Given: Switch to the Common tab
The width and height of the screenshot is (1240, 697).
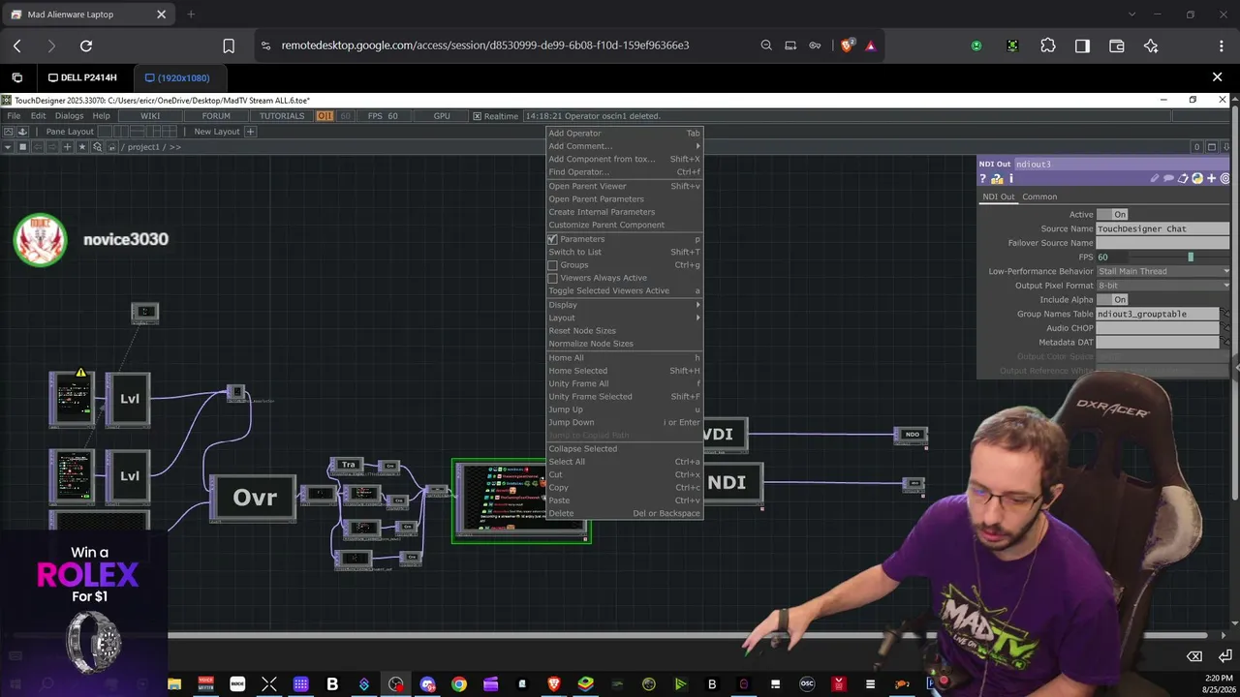Looking at the screenshot, I should click(1039, 197).
